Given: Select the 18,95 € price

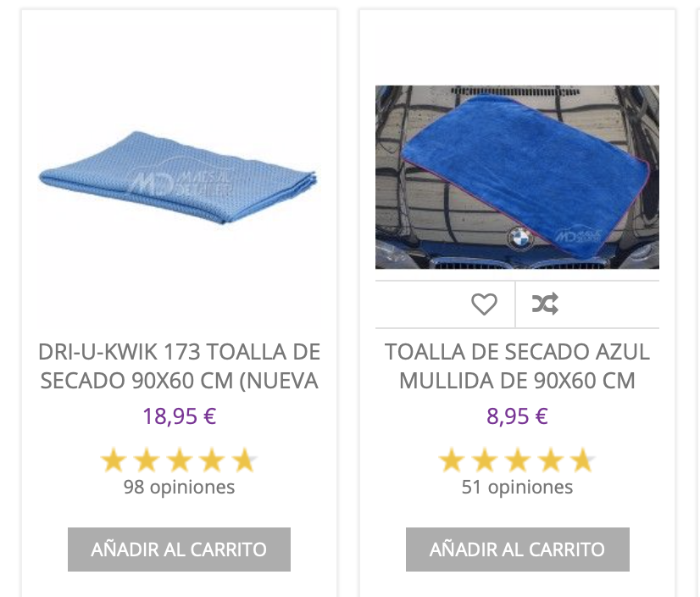Looking at the screenshot, I should (180, 416).
